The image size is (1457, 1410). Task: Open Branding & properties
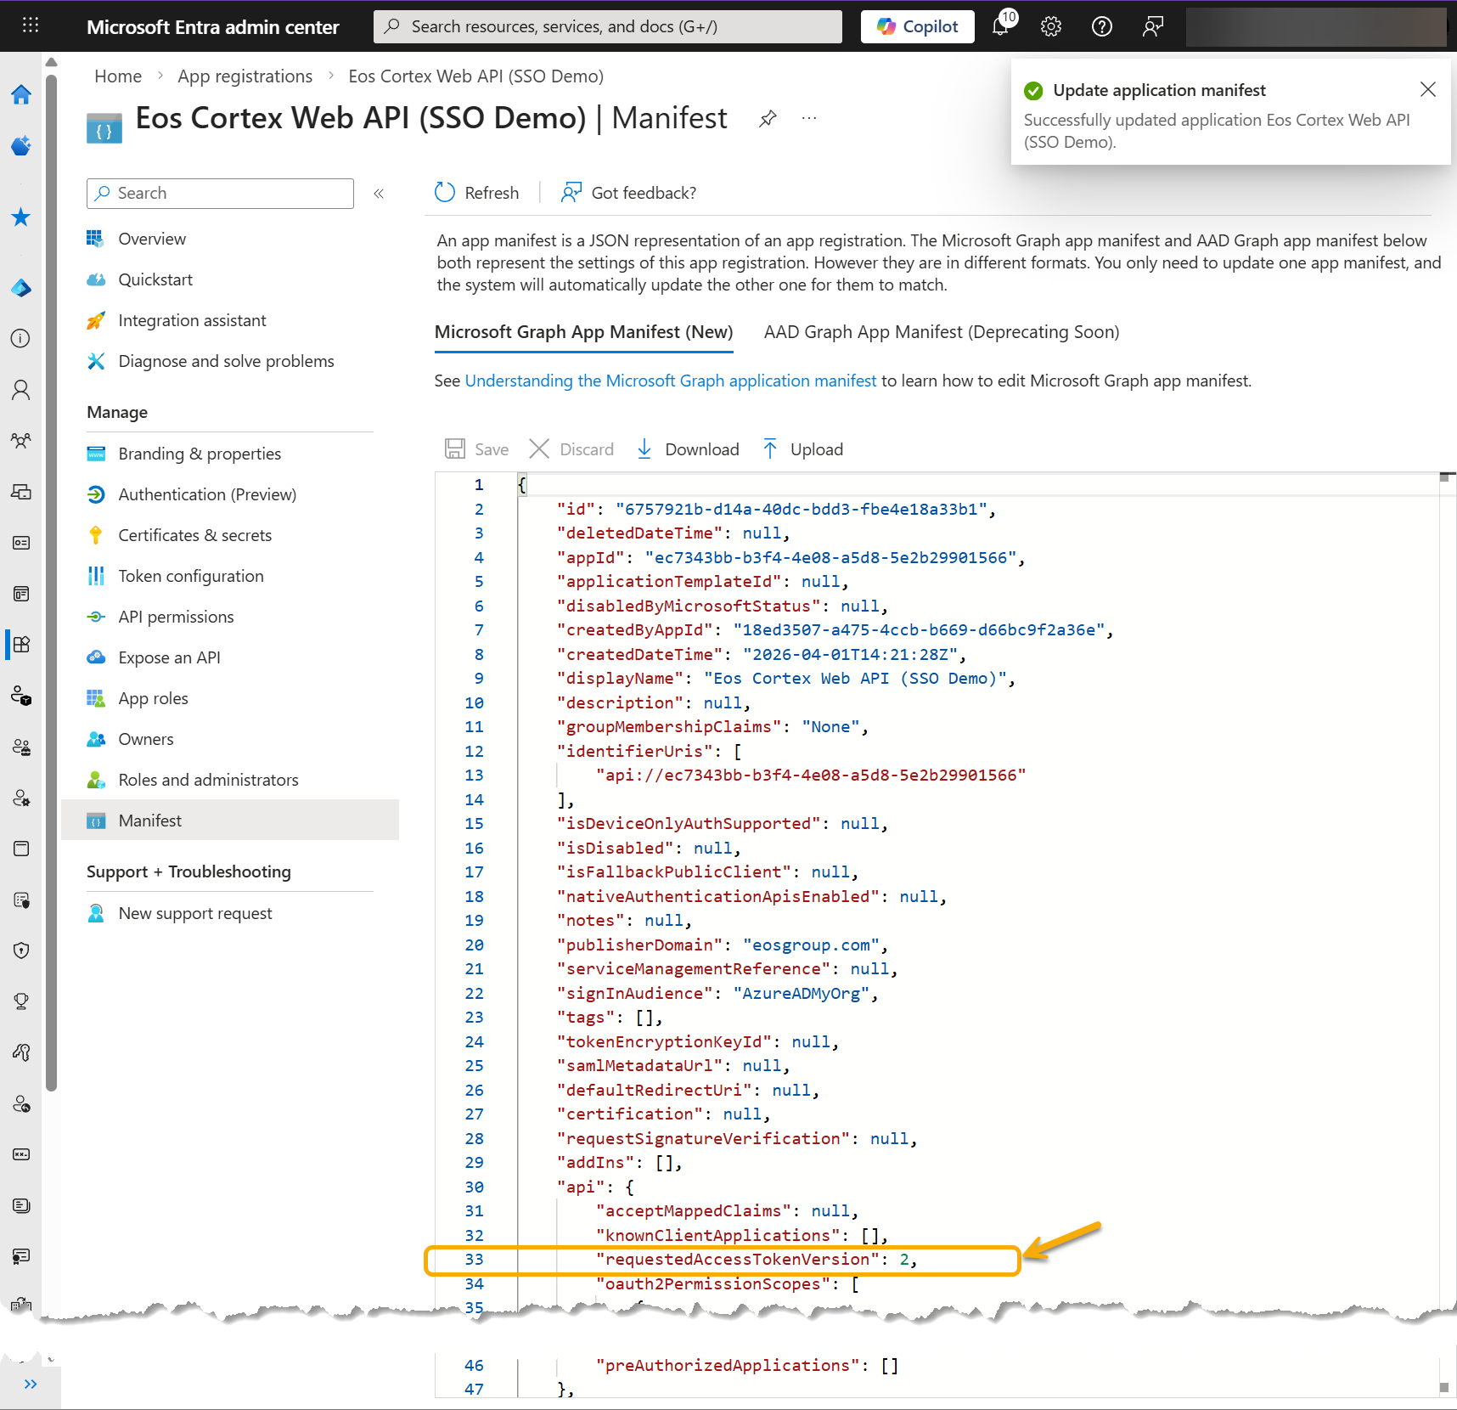click(x=200, y=454)
